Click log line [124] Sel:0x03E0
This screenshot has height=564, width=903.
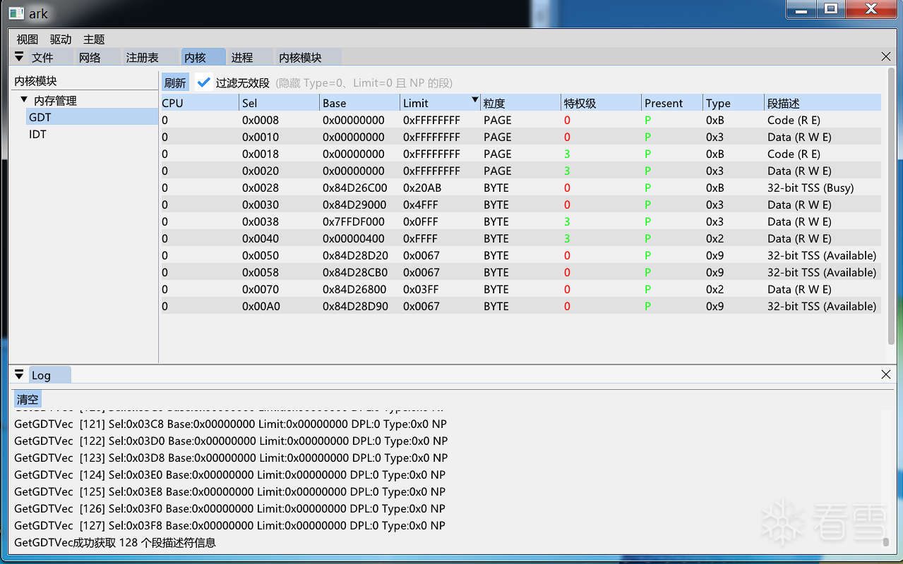[x=229, y=474]
